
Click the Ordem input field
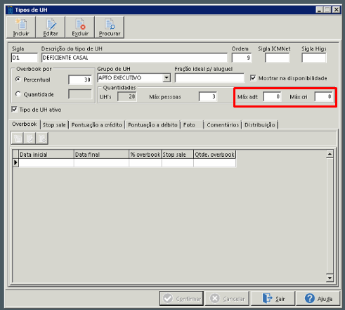[242, 58]
